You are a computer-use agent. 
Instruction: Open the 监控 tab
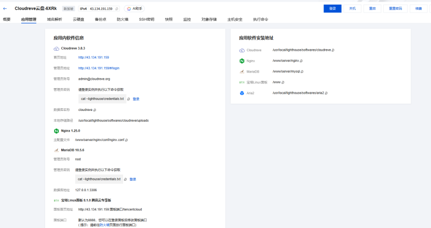[187, 20]
